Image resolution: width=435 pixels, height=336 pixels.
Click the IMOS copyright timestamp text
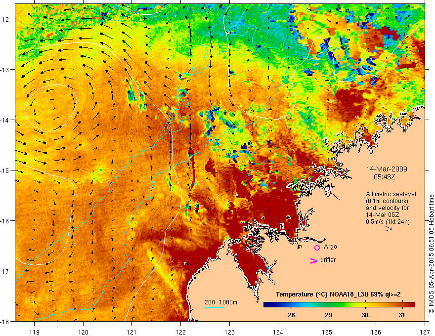(x=431, y=253)
